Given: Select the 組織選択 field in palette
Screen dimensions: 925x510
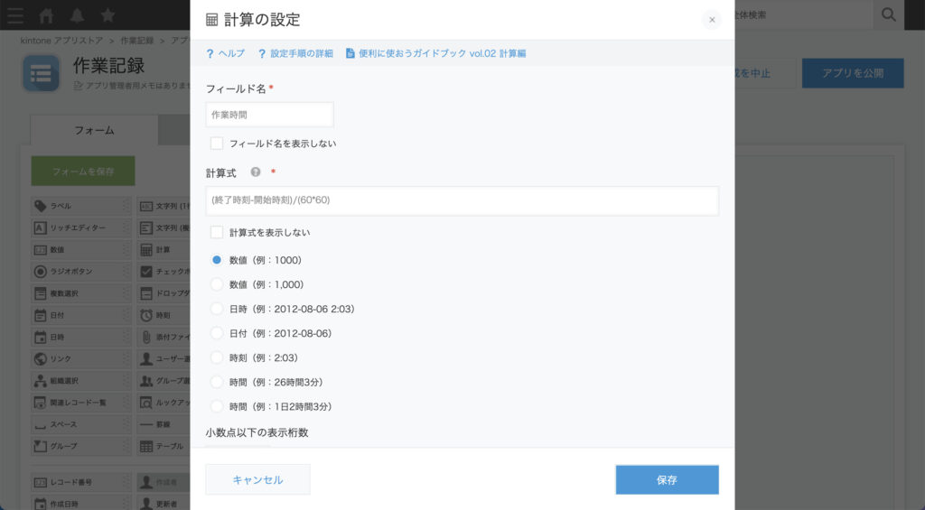Looking at the screenshot, I should click(81, 380).
